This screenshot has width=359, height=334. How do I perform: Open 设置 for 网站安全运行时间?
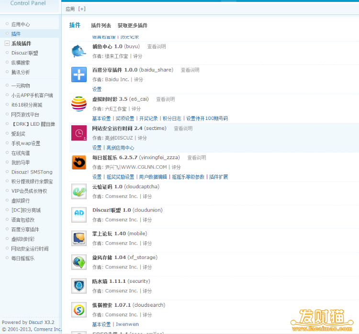(97, 148)
